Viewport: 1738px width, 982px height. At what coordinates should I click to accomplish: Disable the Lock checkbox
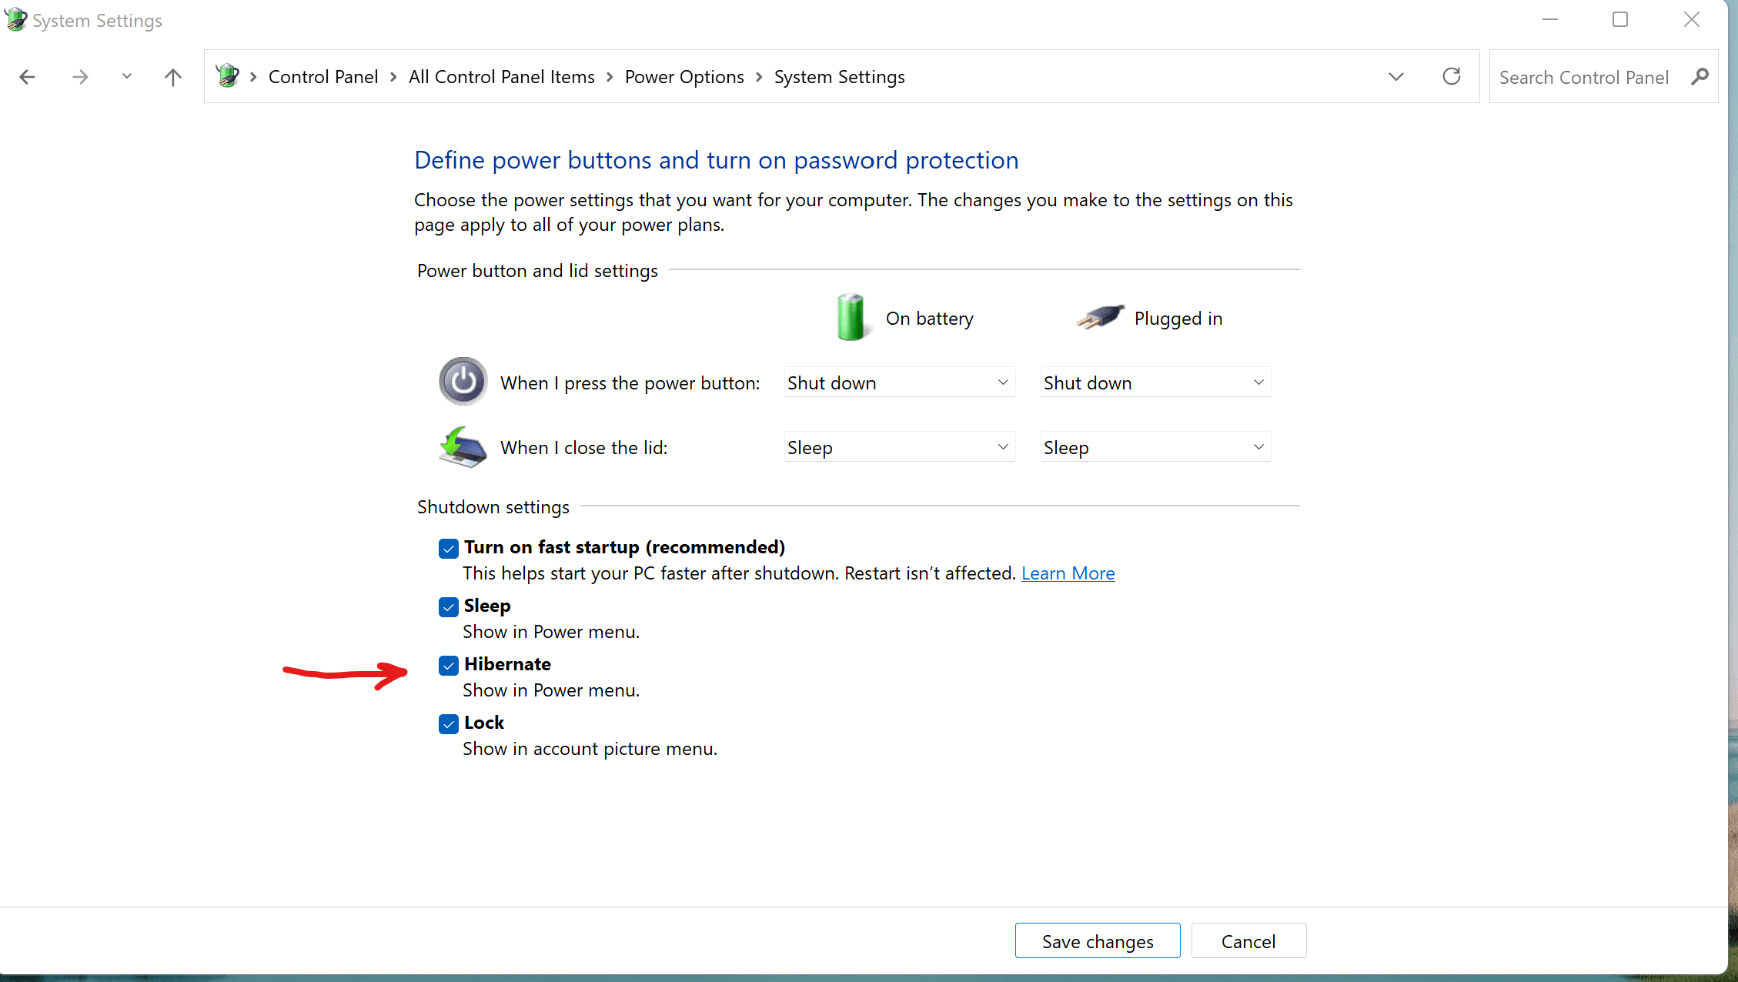point(449,723)
